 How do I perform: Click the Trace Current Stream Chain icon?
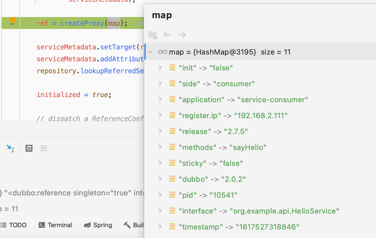click(x=44, y=148)
